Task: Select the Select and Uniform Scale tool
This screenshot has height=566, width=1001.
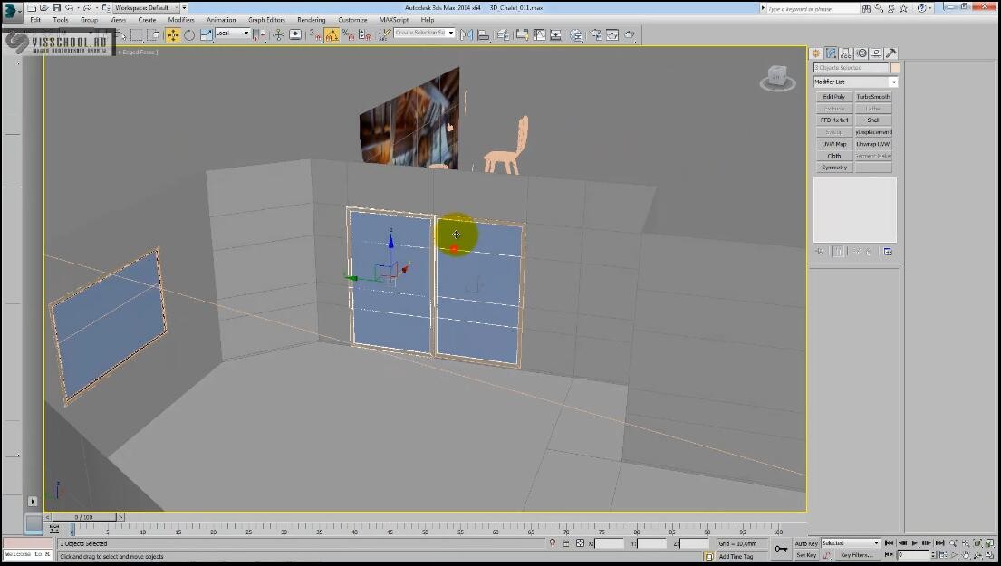Action: 207,35
